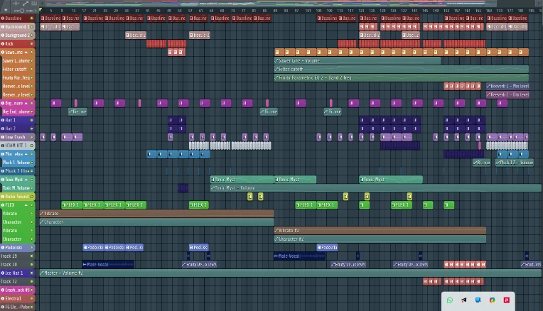Screen dimensions: 543x311
Task: Click the automation line icon in playlist toolbar
Action: click(x=26, y=4)
